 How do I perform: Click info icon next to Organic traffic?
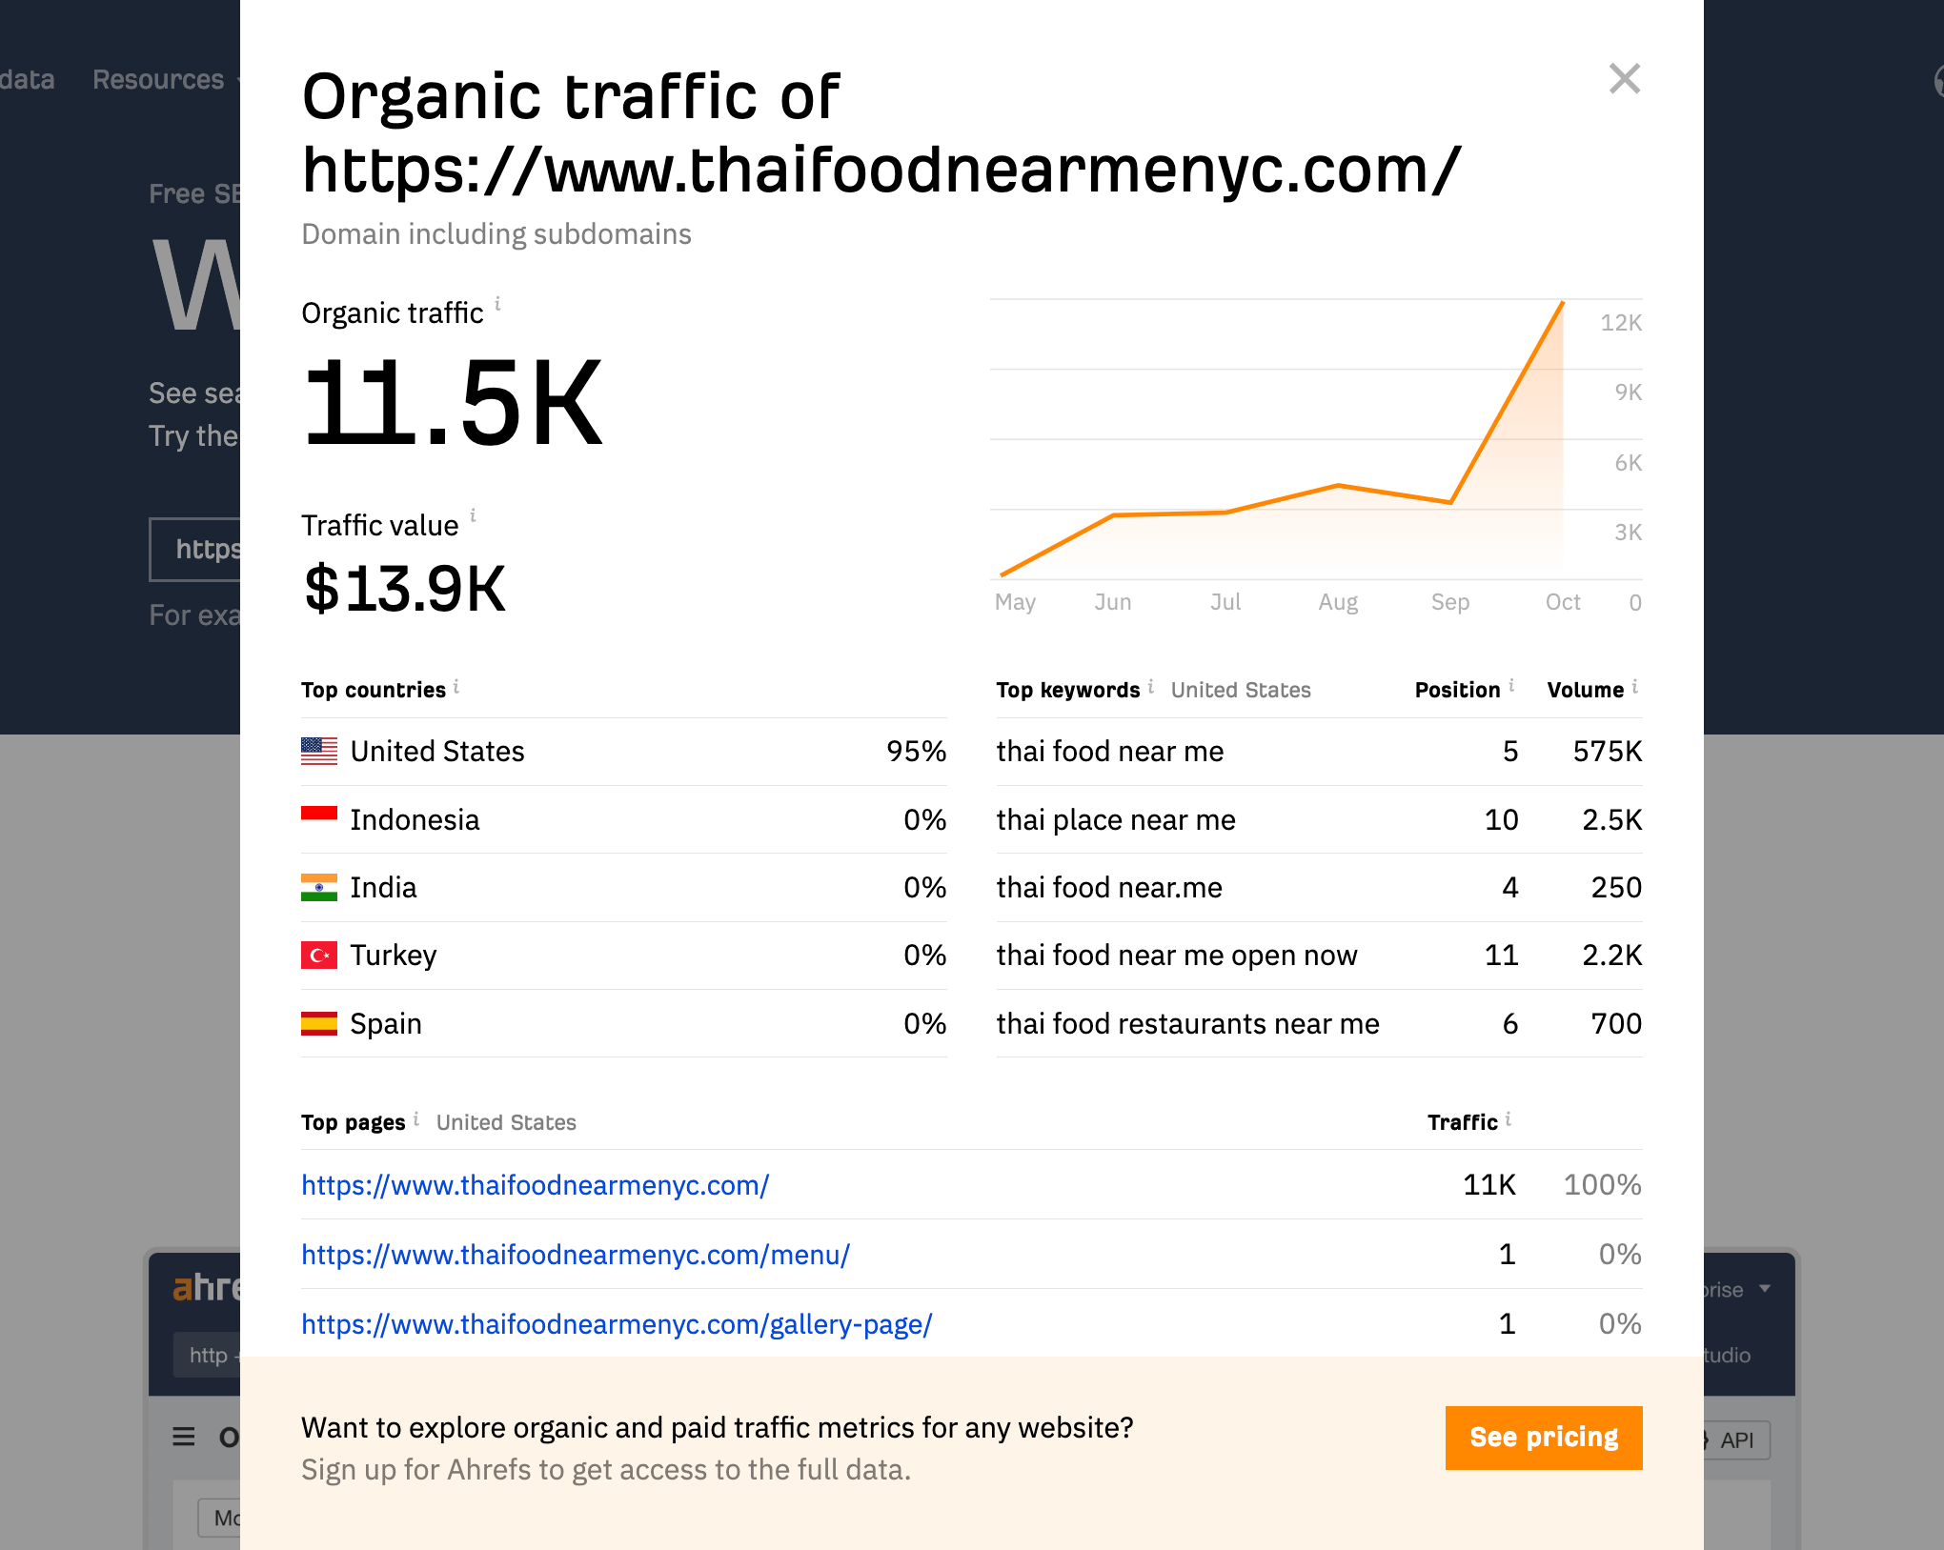[497, 304]
